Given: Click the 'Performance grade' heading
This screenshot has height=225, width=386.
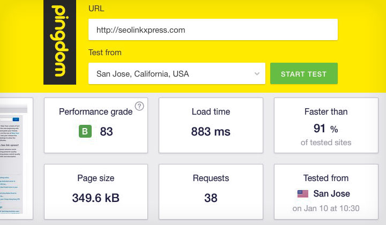Looking at the screenshot, I should [96, 112].
